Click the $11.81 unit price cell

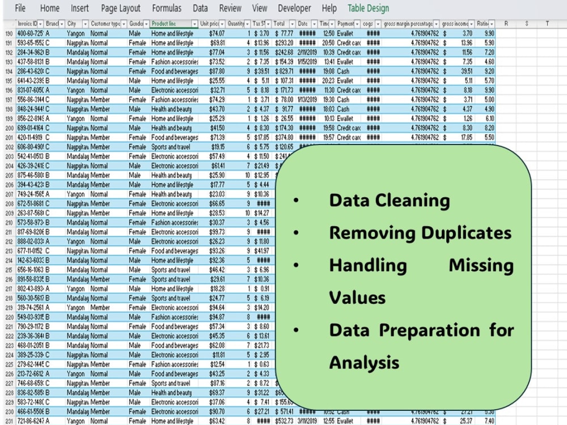(212, 355)
